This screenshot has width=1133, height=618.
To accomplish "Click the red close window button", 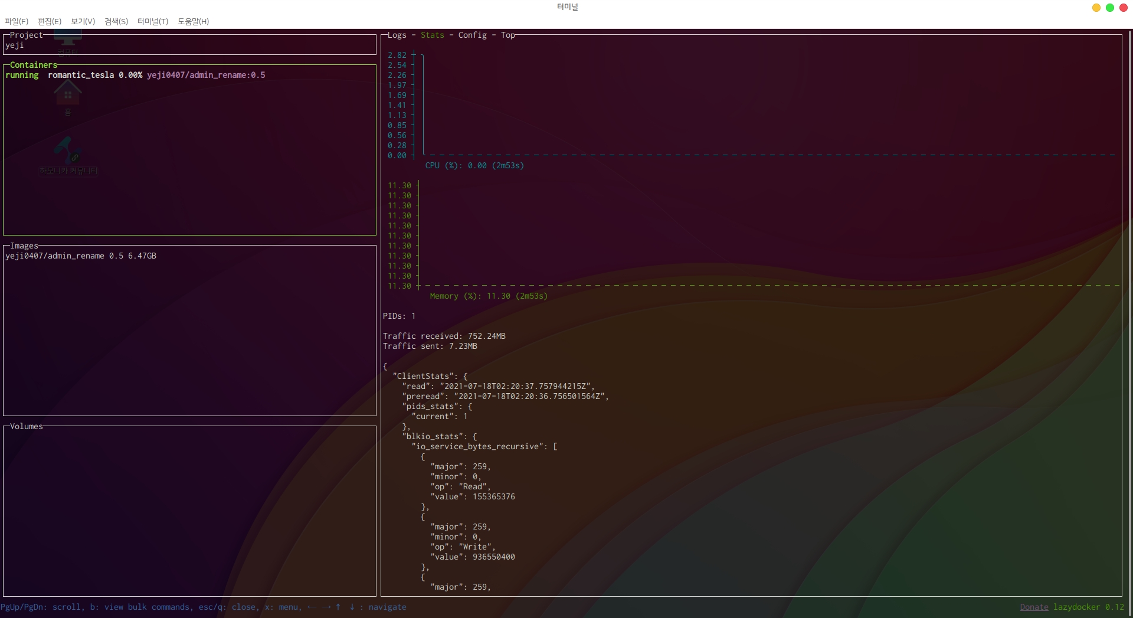I will pyautogui.click(x=1123, y=8).
